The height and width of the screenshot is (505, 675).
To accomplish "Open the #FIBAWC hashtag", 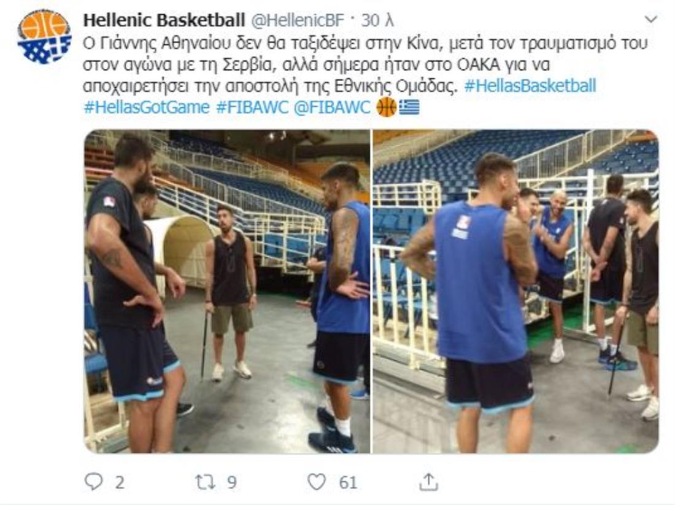I will tap(252, 108).
